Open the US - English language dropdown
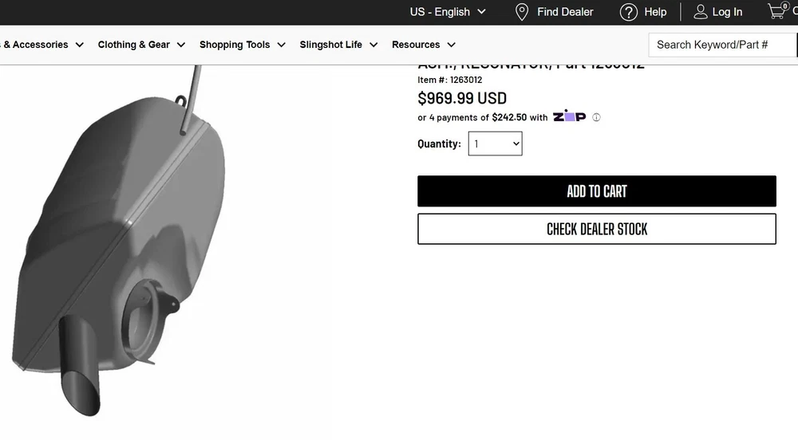The width and height of the screenshot is (798, 440). pos(448,12)
